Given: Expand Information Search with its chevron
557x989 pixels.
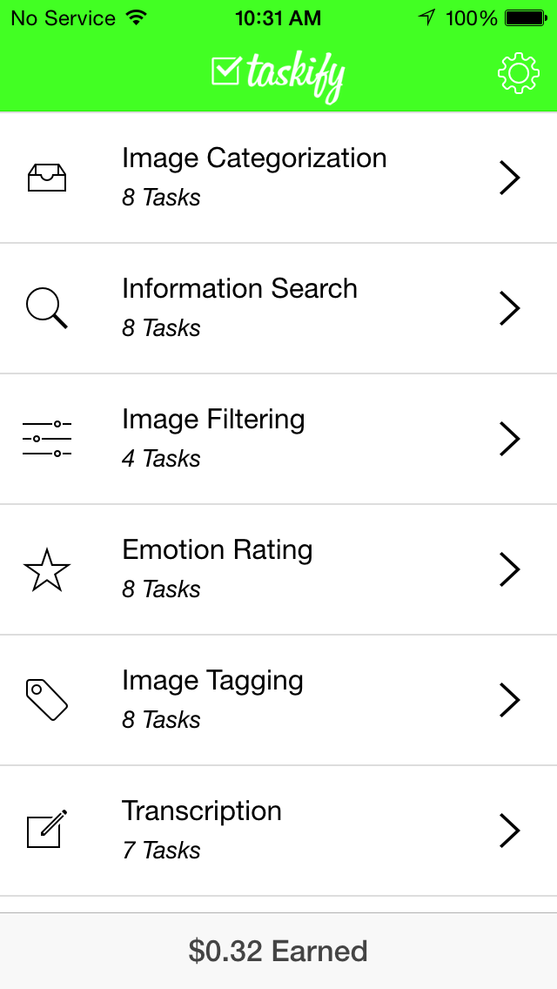Looking at the screenshot, I should [x=510, y=308].
